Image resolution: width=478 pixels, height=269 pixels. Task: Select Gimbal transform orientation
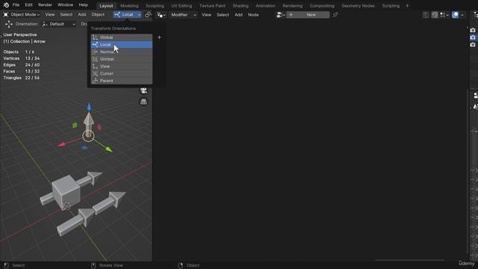click(122, 59)
